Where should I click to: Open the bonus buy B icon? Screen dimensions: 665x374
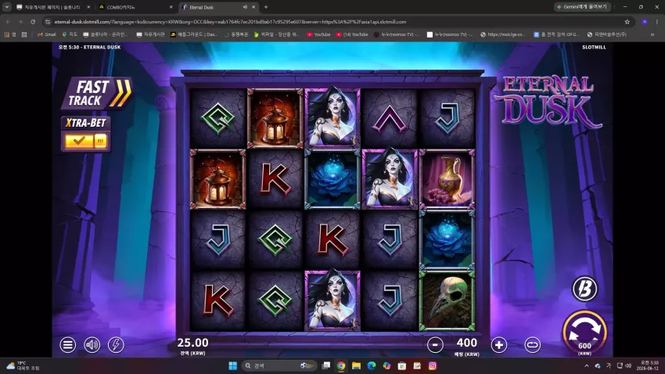(x=585, y=289)
